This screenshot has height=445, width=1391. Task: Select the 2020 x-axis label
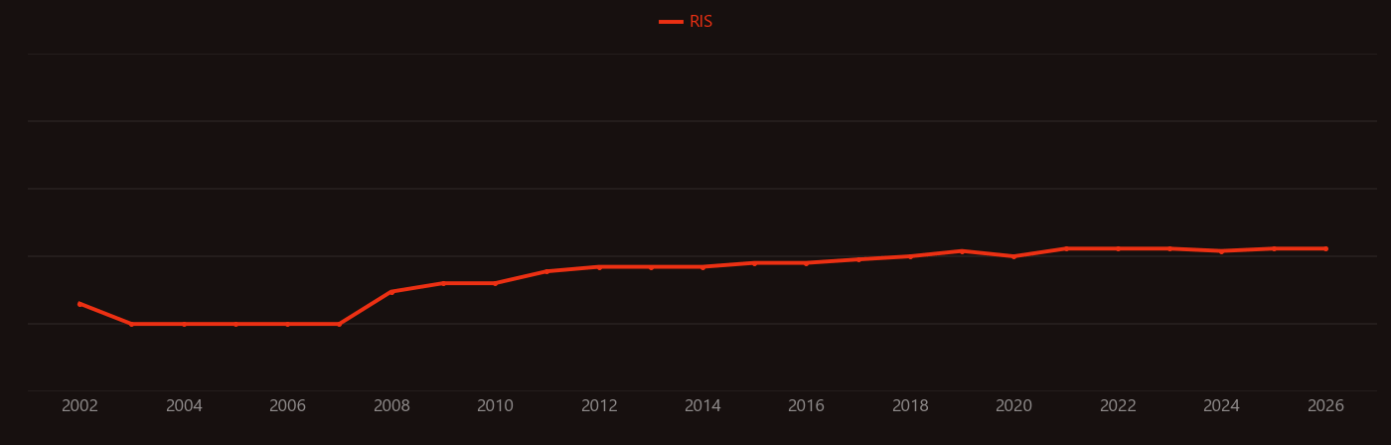[x=1013, y=406]
